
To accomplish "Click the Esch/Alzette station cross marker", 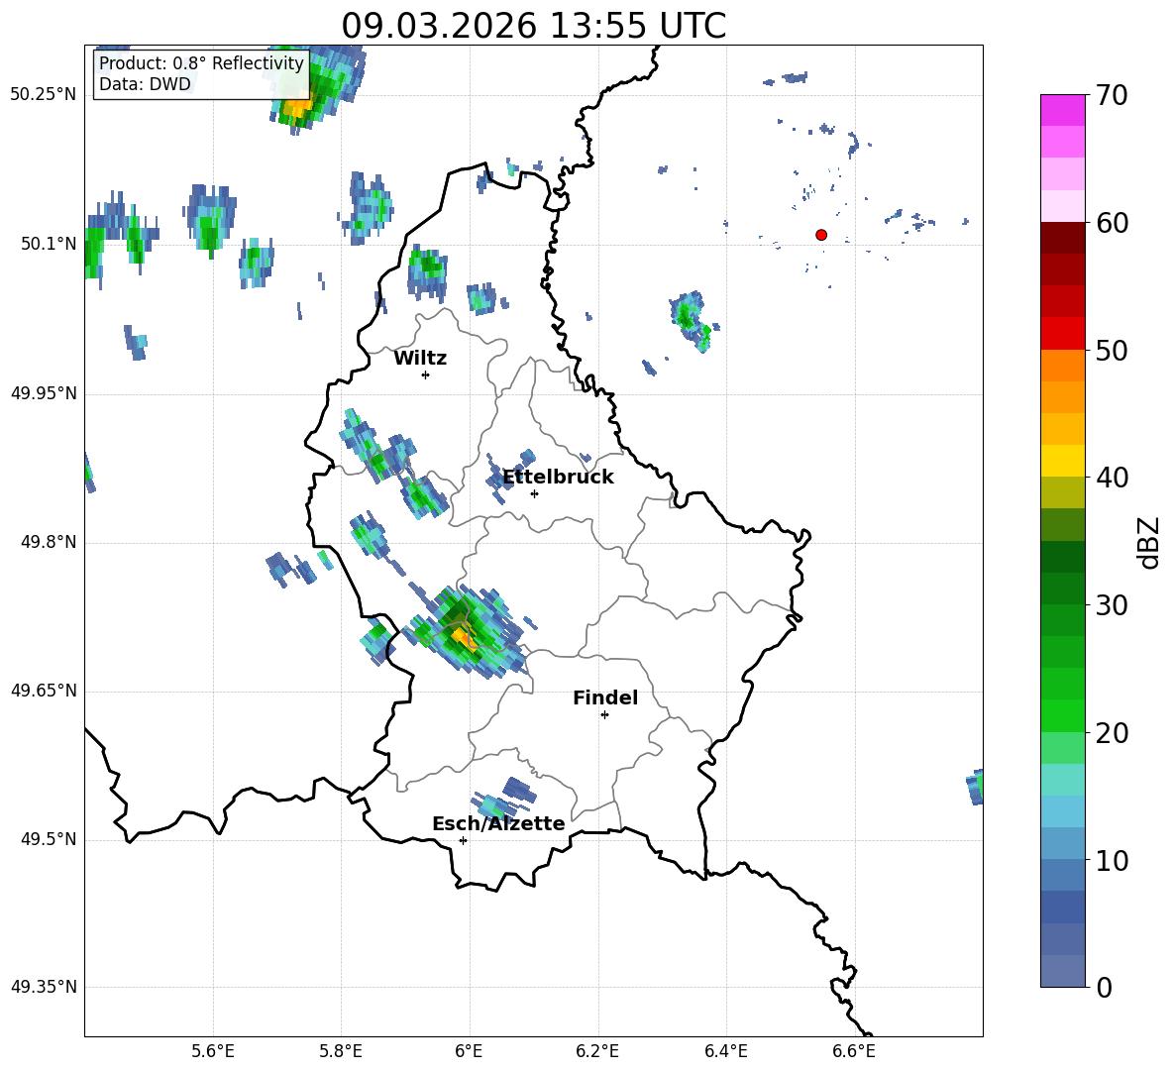I will pyautogui.click(x=463, y=840).
